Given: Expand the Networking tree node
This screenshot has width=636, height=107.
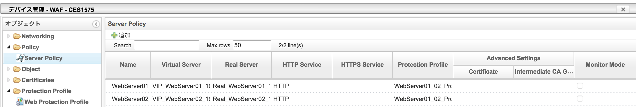Looking at the screenshot, I should point(8,36).
